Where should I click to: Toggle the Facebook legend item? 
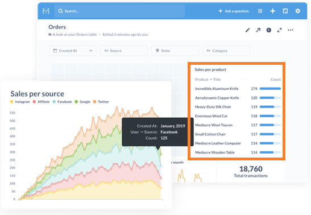click(x=62, y=102)
